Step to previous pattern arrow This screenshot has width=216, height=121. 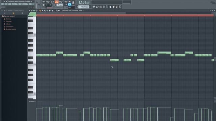pos(77,7)
